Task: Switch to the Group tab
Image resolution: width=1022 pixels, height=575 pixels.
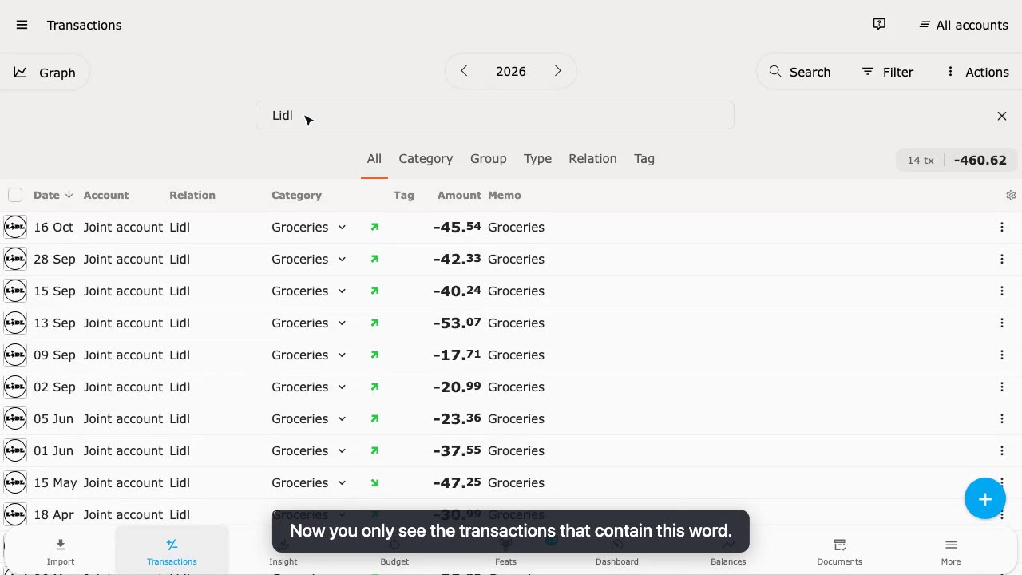Action: (489, 159)
